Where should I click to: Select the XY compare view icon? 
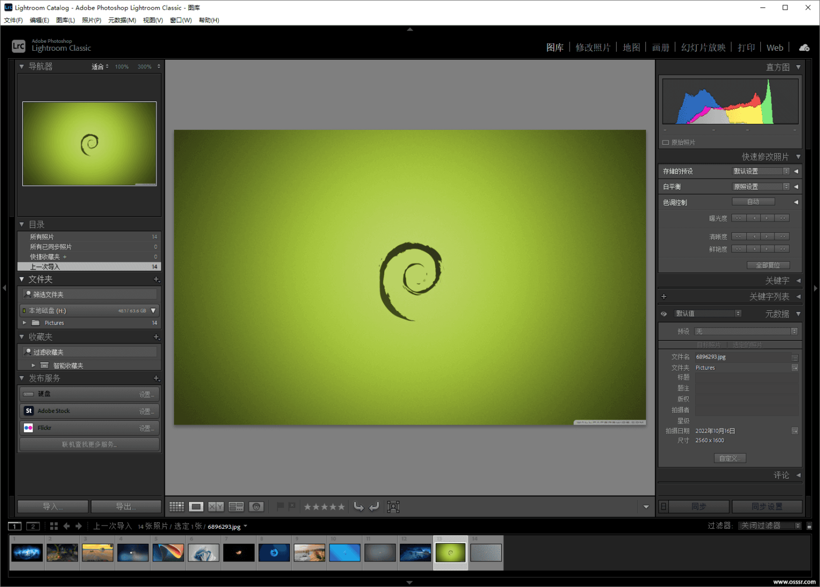[x=216, y=506]
